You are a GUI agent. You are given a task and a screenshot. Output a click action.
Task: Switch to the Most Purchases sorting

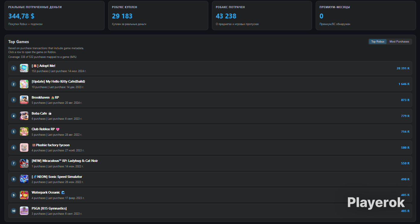coord(399,42)
